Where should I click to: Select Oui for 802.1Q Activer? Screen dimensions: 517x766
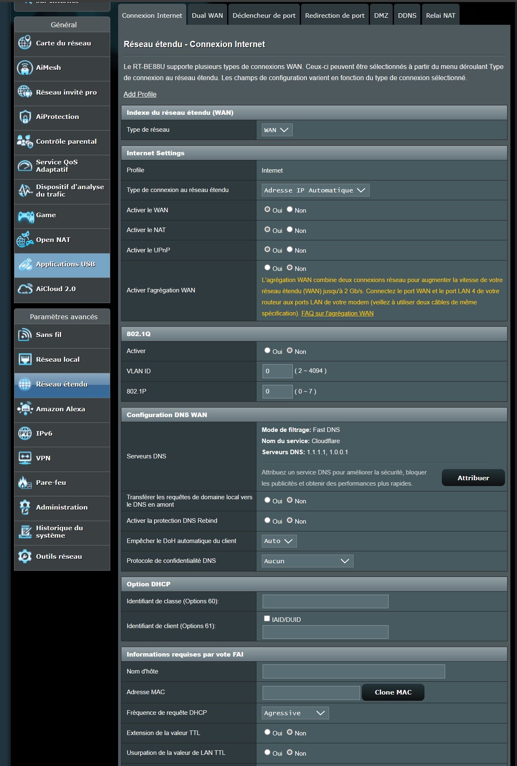267,351
